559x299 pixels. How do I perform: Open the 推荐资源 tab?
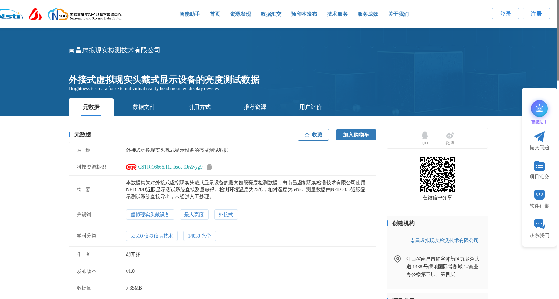click(255, 107)
